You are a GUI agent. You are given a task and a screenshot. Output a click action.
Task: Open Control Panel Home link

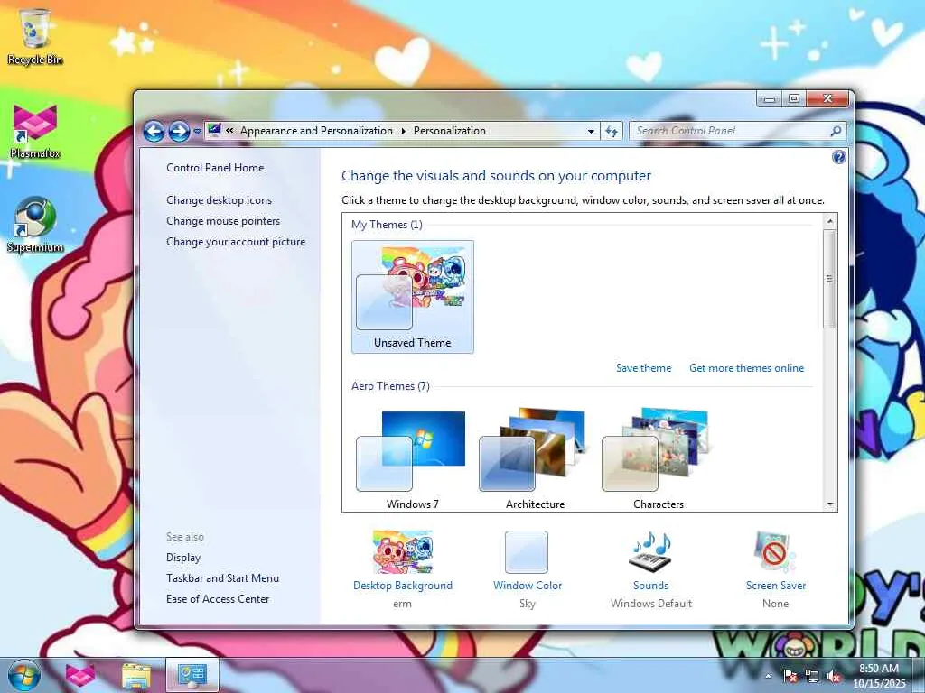pos(215,168)
